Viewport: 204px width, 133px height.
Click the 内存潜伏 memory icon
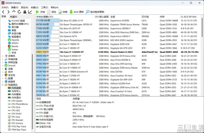(9, 98)
